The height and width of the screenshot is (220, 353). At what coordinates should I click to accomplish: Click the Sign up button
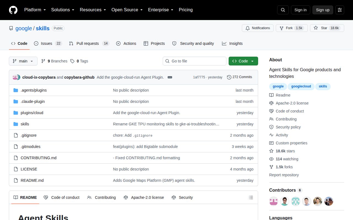tap(323, 10)
